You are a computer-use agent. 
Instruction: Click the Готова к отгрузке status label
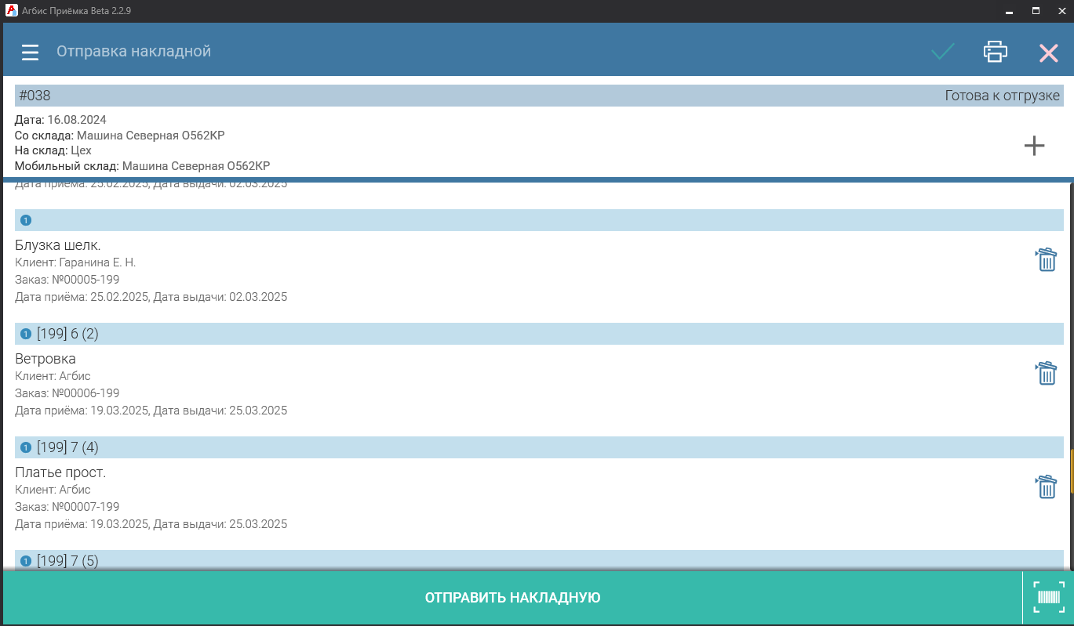point(1002,96)
